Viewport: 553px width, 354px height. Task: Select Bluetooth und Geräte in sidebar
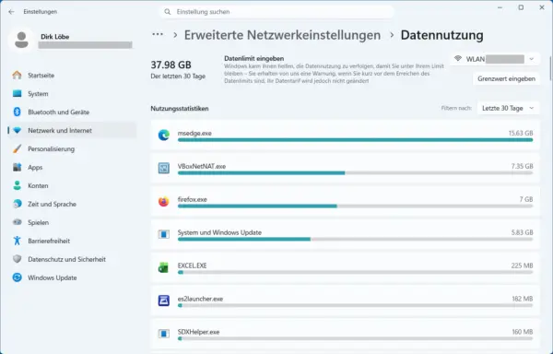[72, 112]
